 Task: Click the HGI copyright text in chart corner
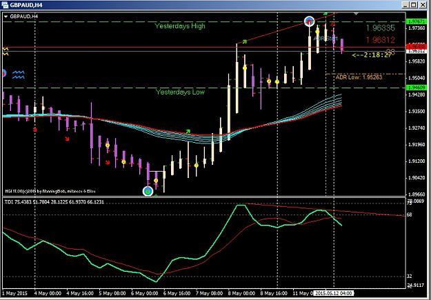point(50,191)
